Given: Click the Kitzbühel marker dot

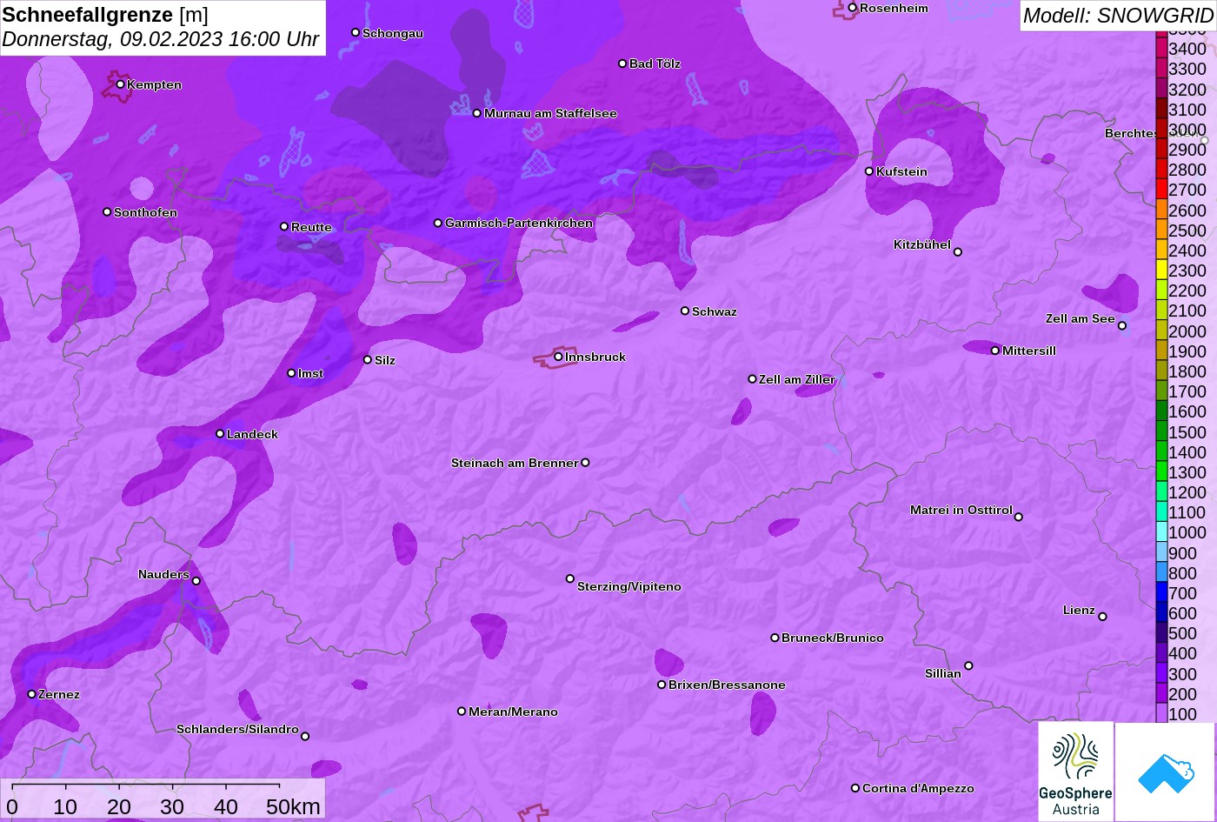Looking at the screenshot, I should 958,252.
